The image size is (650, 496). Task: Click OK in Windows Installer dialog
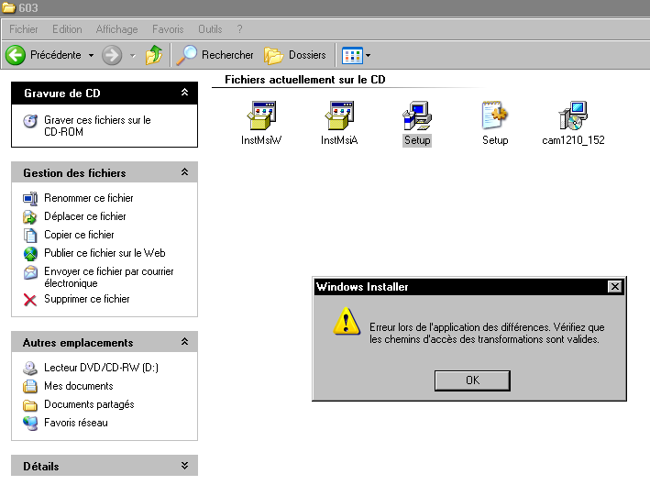pyautogui.click(x=472, y=380)
